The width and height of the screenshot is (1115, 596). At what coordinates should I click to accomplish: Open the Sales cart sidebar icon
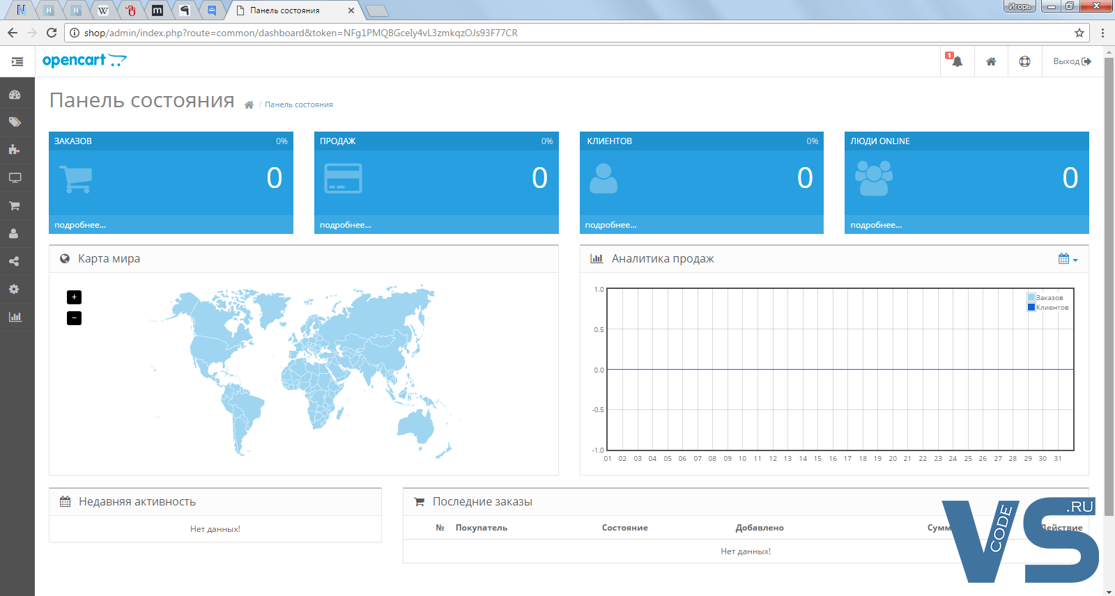pos(15,205)
